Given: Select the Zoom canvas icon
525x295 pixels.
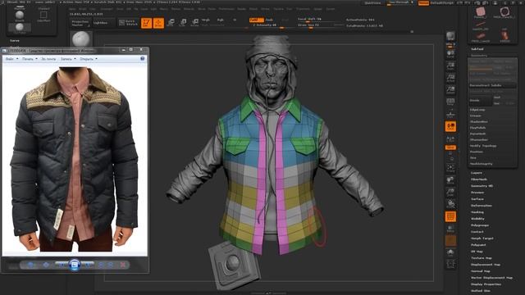Looking at the screenshot, I should 450,66.
